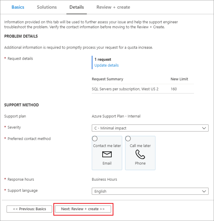Choose the Phone contact radio button
The height and width of the screenshot is (221, 214).
coord(128,139)
